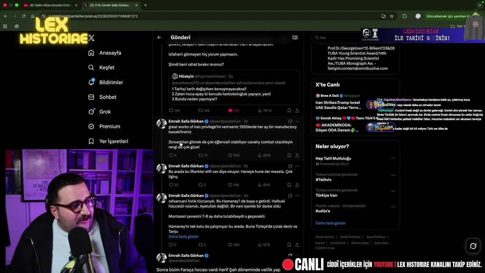Open more menu on Bu arada İranlılar tweet
Image resolution: width=485 pixels, height=273 pixels.
[x=297, y=166]
